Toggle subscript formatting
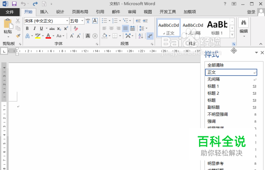265x170 pixels. click(x=59, y=29)
